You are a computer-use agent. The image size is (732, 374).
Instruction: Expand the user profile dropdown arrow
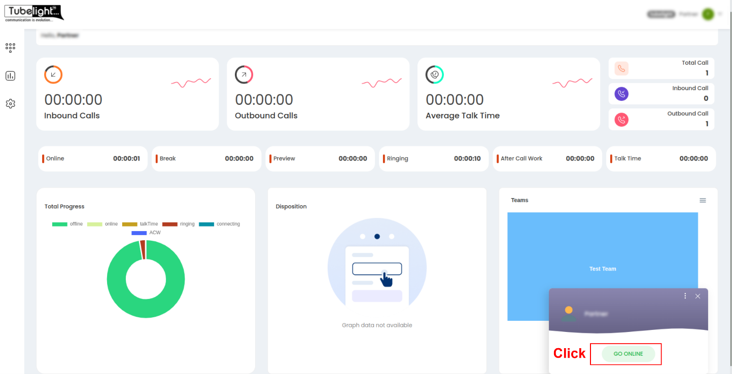coord(720,14)
